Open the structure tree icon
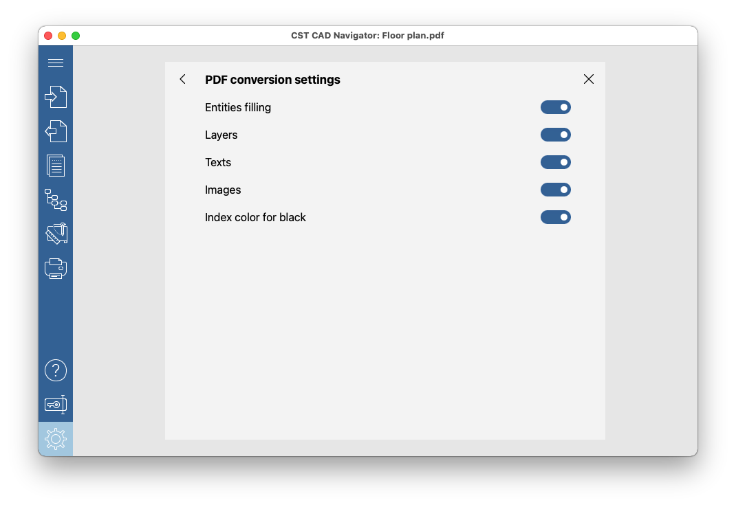 (x=56, y=200)
